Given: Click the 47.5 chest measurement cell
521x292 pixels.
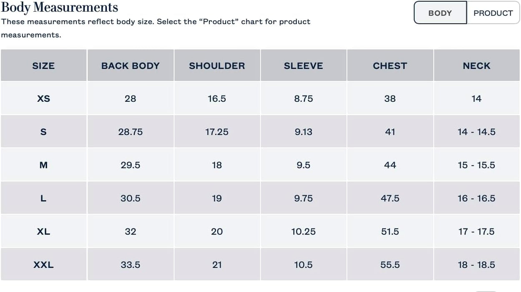Looking at the screenshot, I should point(390,198).
